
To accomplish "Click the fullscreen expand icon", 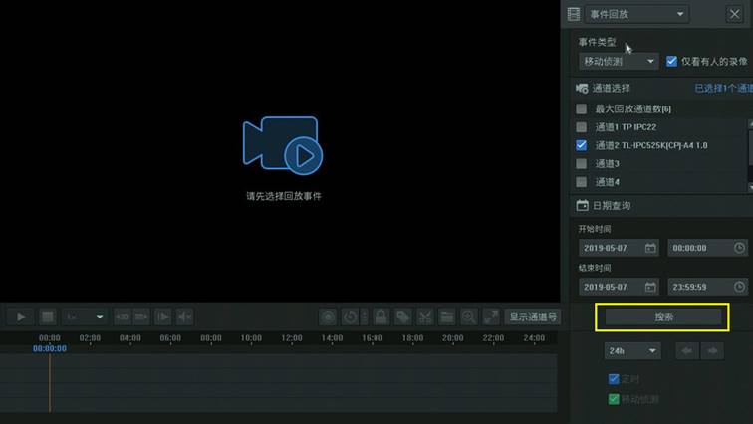I will (x=490, y=317).
